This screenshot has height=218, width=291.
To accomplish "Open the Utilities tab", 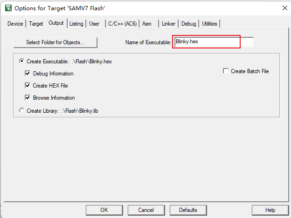I will pyautogui.click(x=209, y=24).
